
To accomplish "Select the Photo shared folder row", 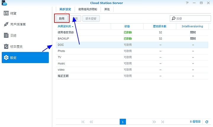I will pos(132,51).
